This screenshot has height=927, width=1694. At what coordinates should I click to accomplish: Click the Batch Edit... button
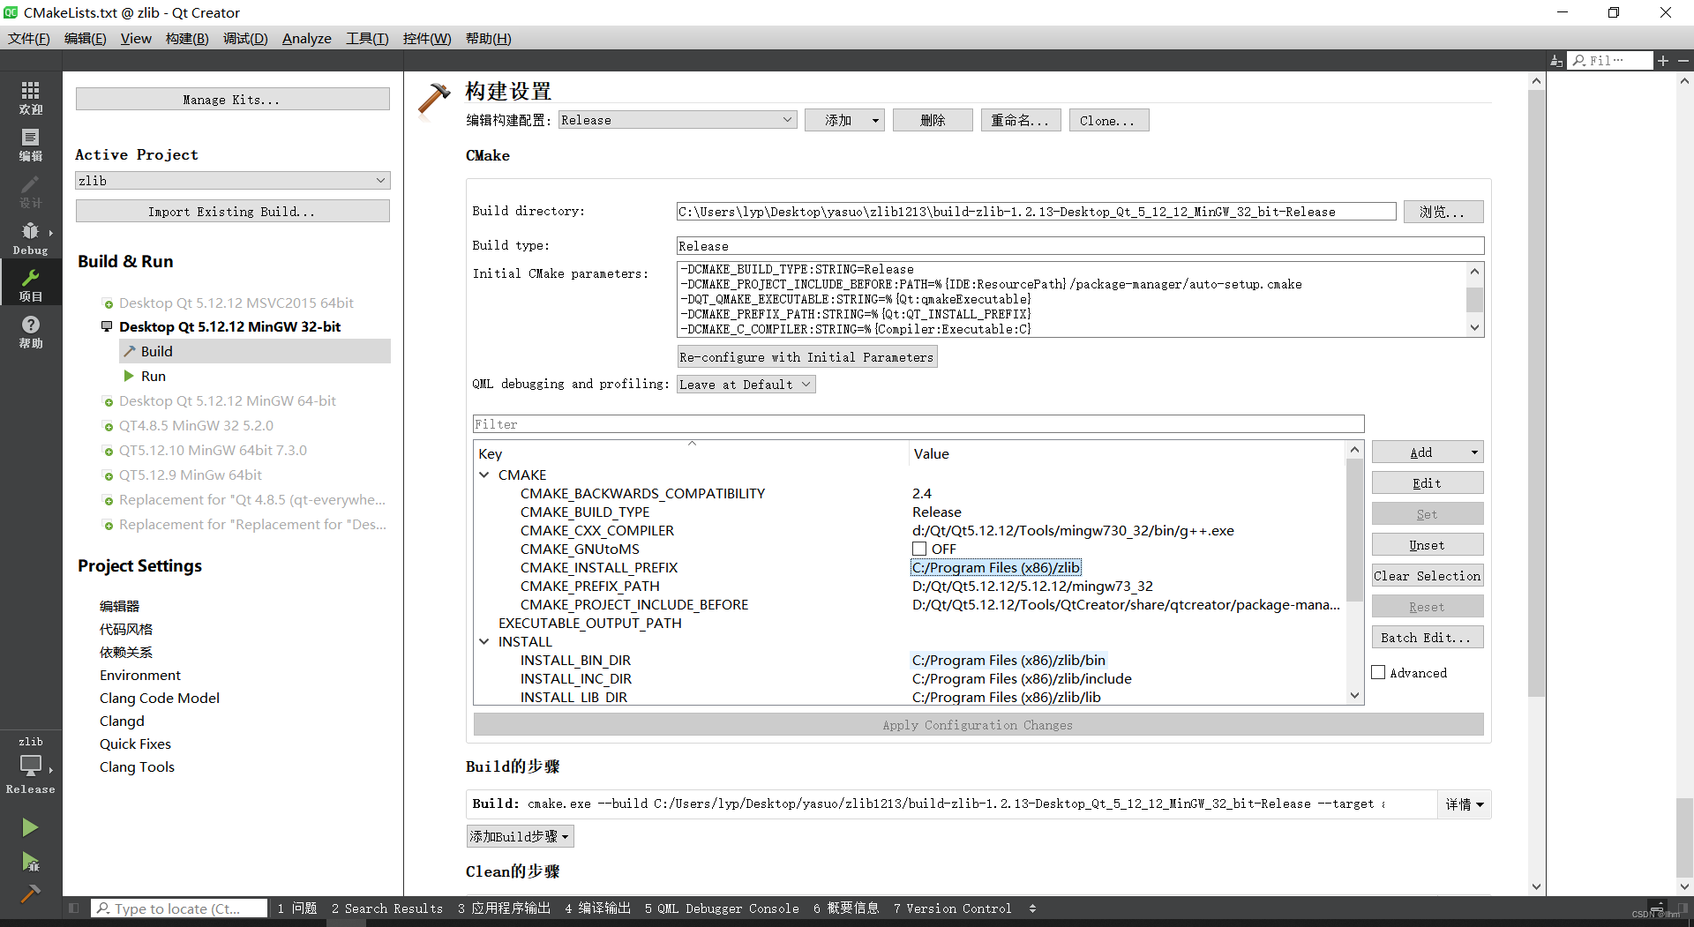1427,637
